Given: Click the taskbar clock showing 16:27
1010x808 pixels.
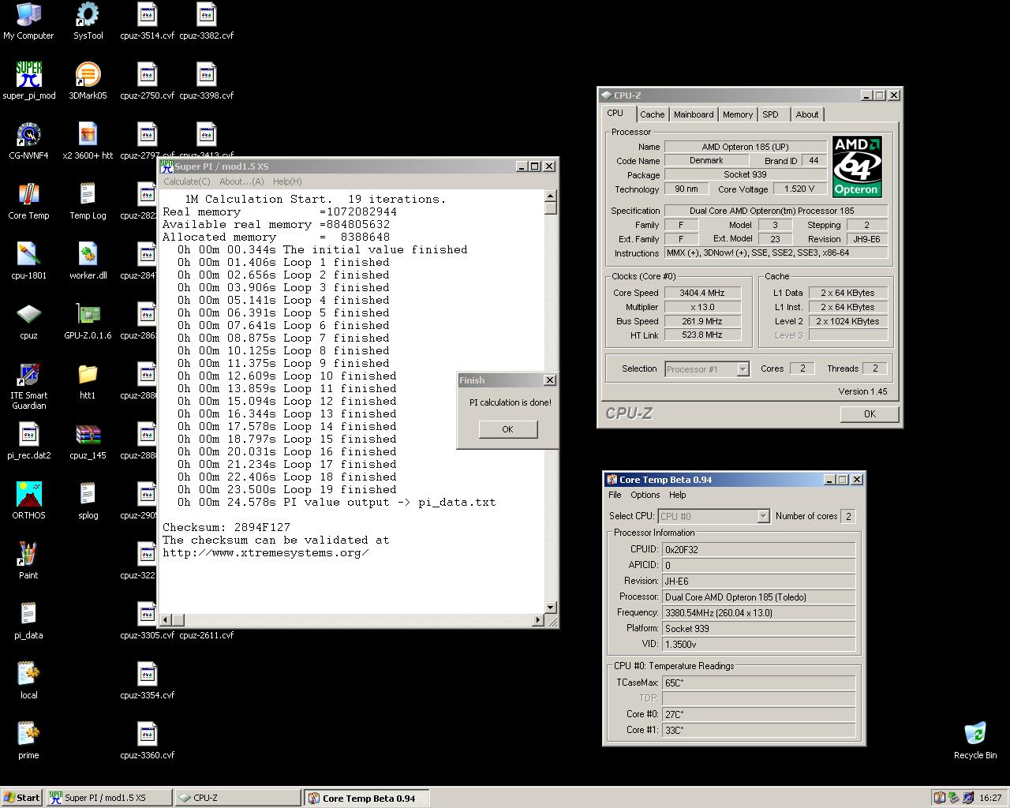Looking at the screenshot, I should 990,798.
